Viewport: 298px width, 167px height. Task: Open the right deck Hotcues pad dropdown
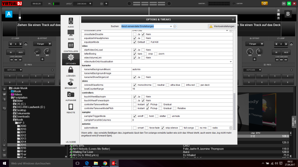[260, 70]
